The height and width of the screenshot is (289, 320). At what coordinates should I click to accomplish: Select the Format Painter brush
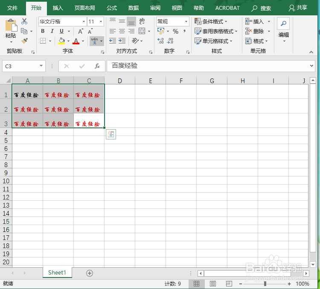click(x=24, y=41)
